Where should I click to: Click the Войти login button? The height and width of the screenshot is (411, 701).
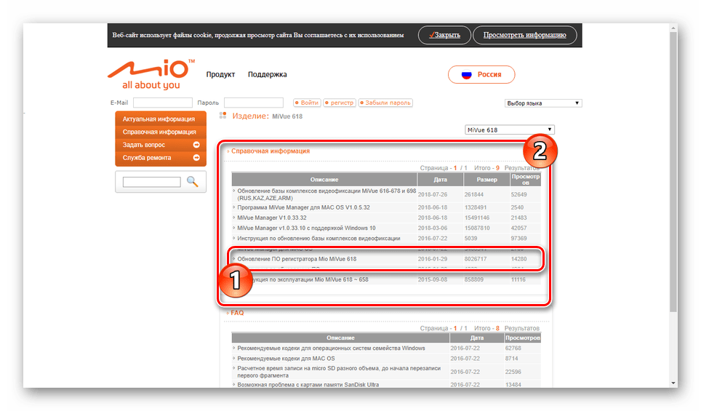306,103
